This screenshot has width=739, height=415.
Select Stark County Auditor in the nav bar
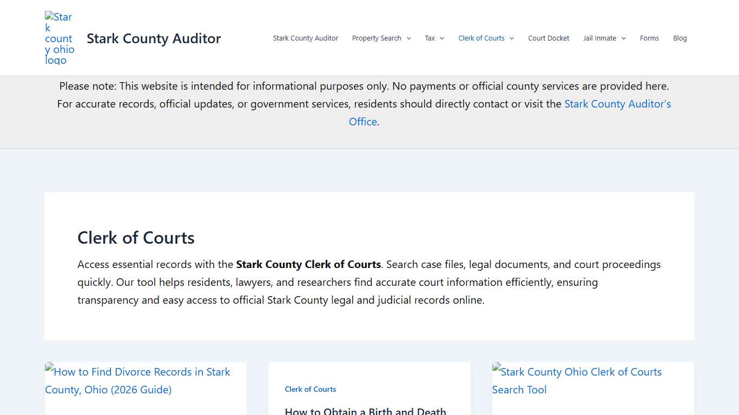[306, 38]
